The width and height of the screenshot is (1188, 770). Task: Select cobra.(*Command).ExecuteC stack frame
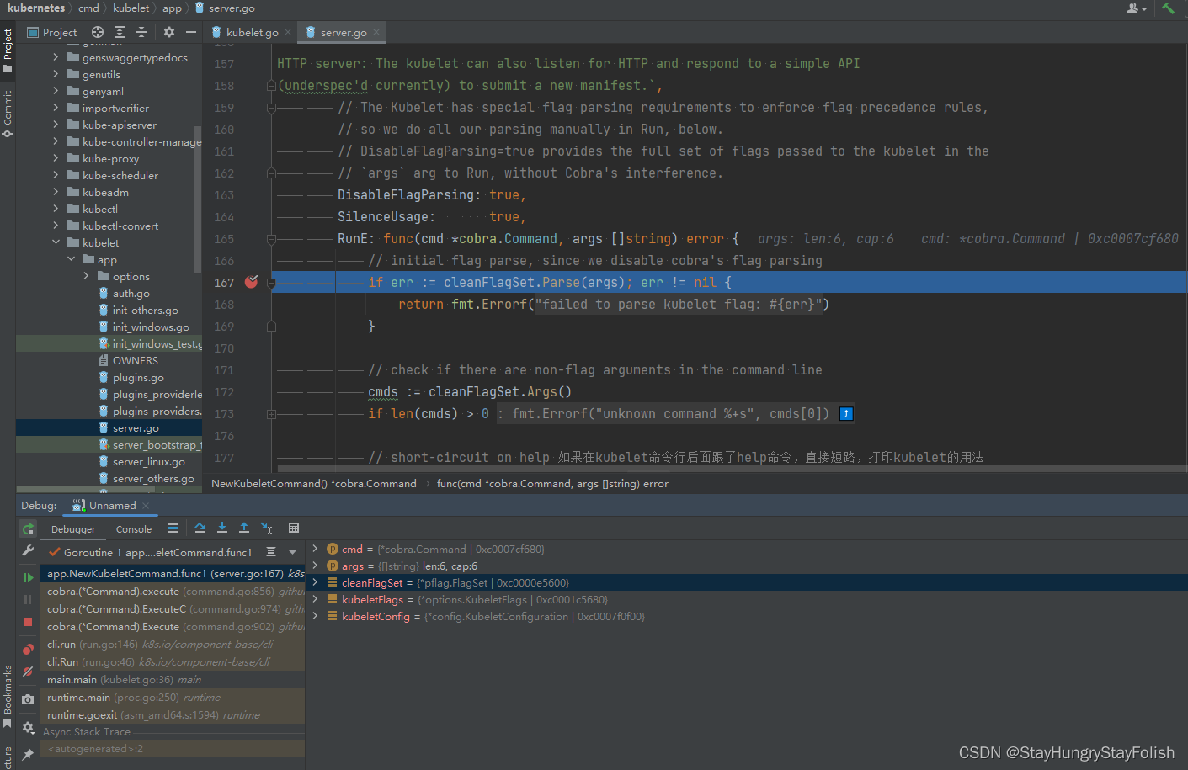174,608
